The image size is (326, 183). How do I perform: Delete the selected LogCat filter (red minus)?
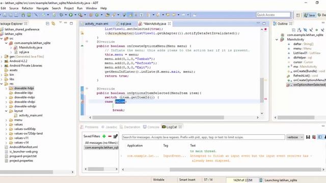click(110, 136)
